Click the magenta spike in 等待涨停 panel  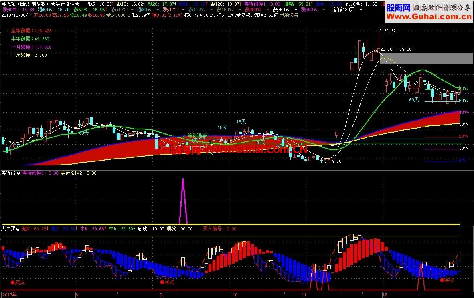(183, 201)
